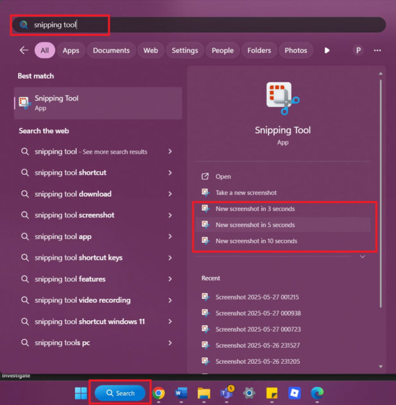Expand the snipping tool app chevron
The image size is (396, 405).
(170, 237)
